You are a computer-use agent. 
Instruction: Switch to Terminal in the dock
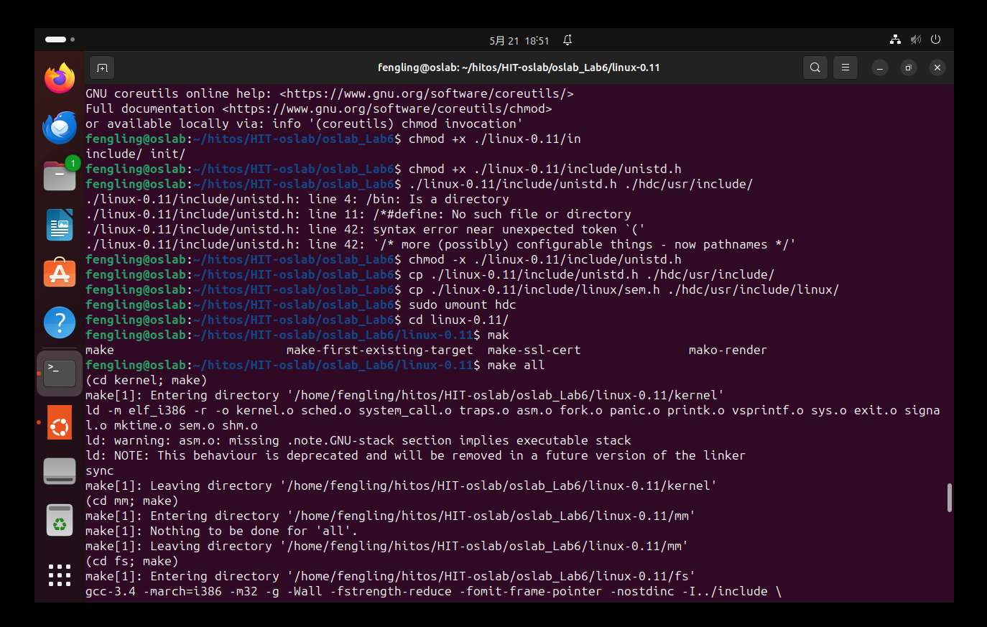click(60, 373)
